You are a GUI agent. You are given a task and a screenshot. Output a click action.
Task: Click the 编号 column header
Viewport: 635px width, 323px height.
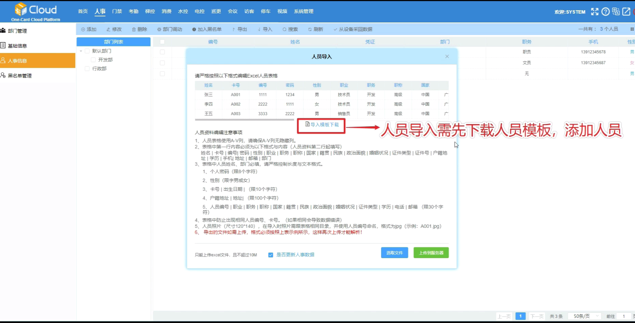213,42
